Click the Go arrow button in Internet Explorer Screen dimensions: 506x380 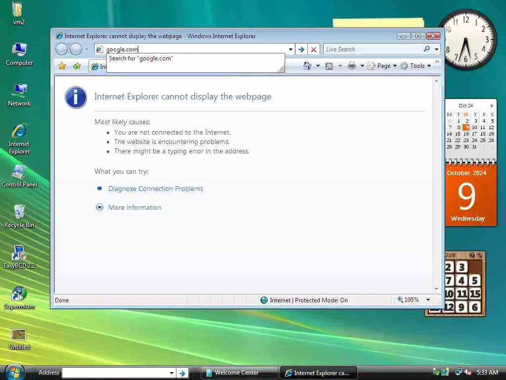point(301,49)
